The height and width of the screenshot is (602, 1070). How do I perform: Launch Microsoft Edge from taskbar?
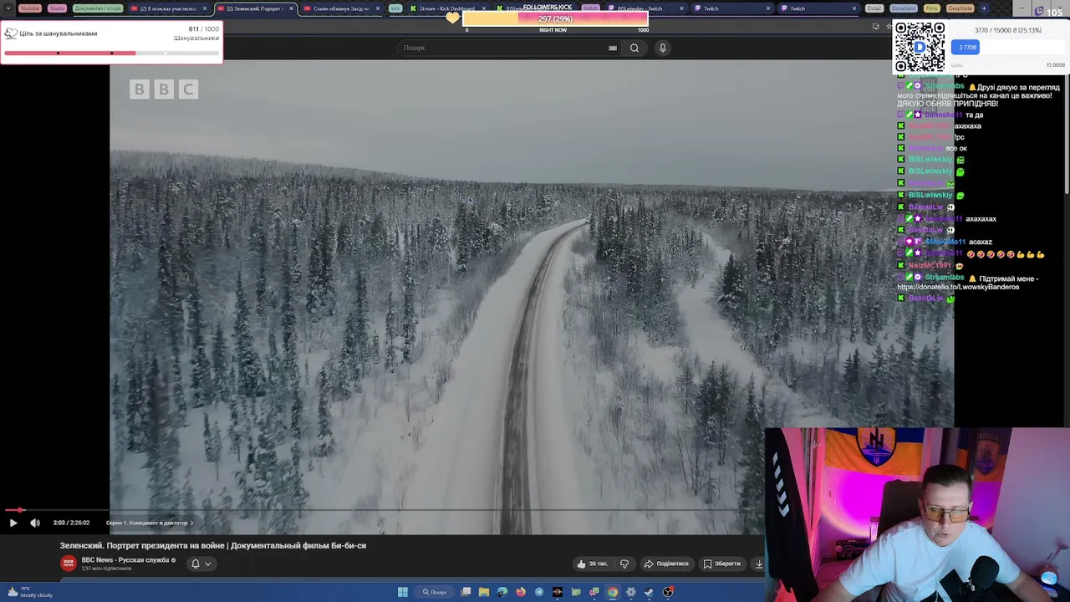pos(502,592)
